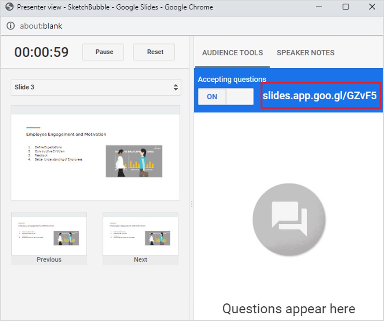Reset the presentation timer
This screenshot has width=384, height=321.
click(154, 52)
